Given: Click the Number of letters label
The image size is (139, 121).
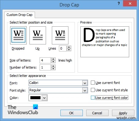Looking at the screenshot, I should (23, 67).
